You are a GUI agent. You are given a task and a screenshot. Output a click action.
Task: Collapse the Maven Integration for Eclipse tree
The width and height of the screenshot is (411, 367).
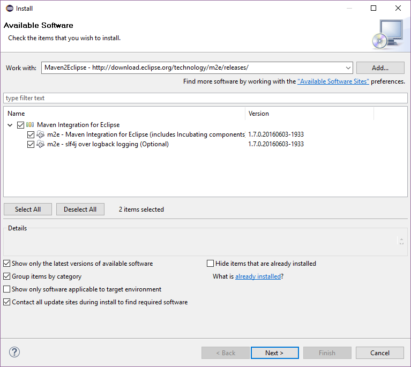coord(11,125)
